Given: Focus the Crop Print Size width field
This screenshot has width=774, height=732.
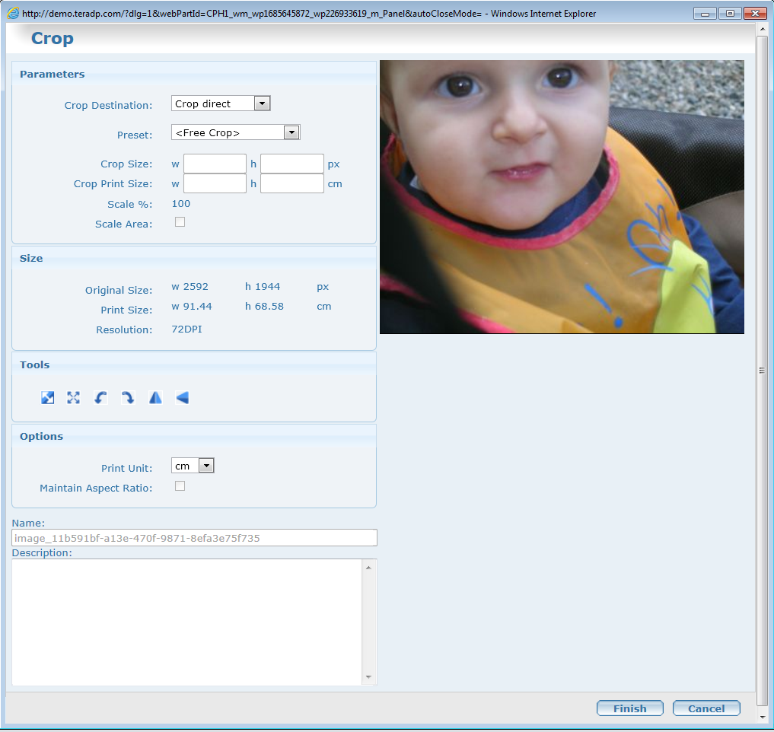Looking at the screenshot, I should (x=215, y=183).
